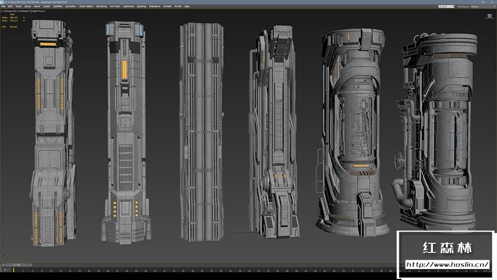Image resolution: width=497 pixels, height=280 pixels.
Task: Open the Customize menu
Action: (x=128, y=6)
